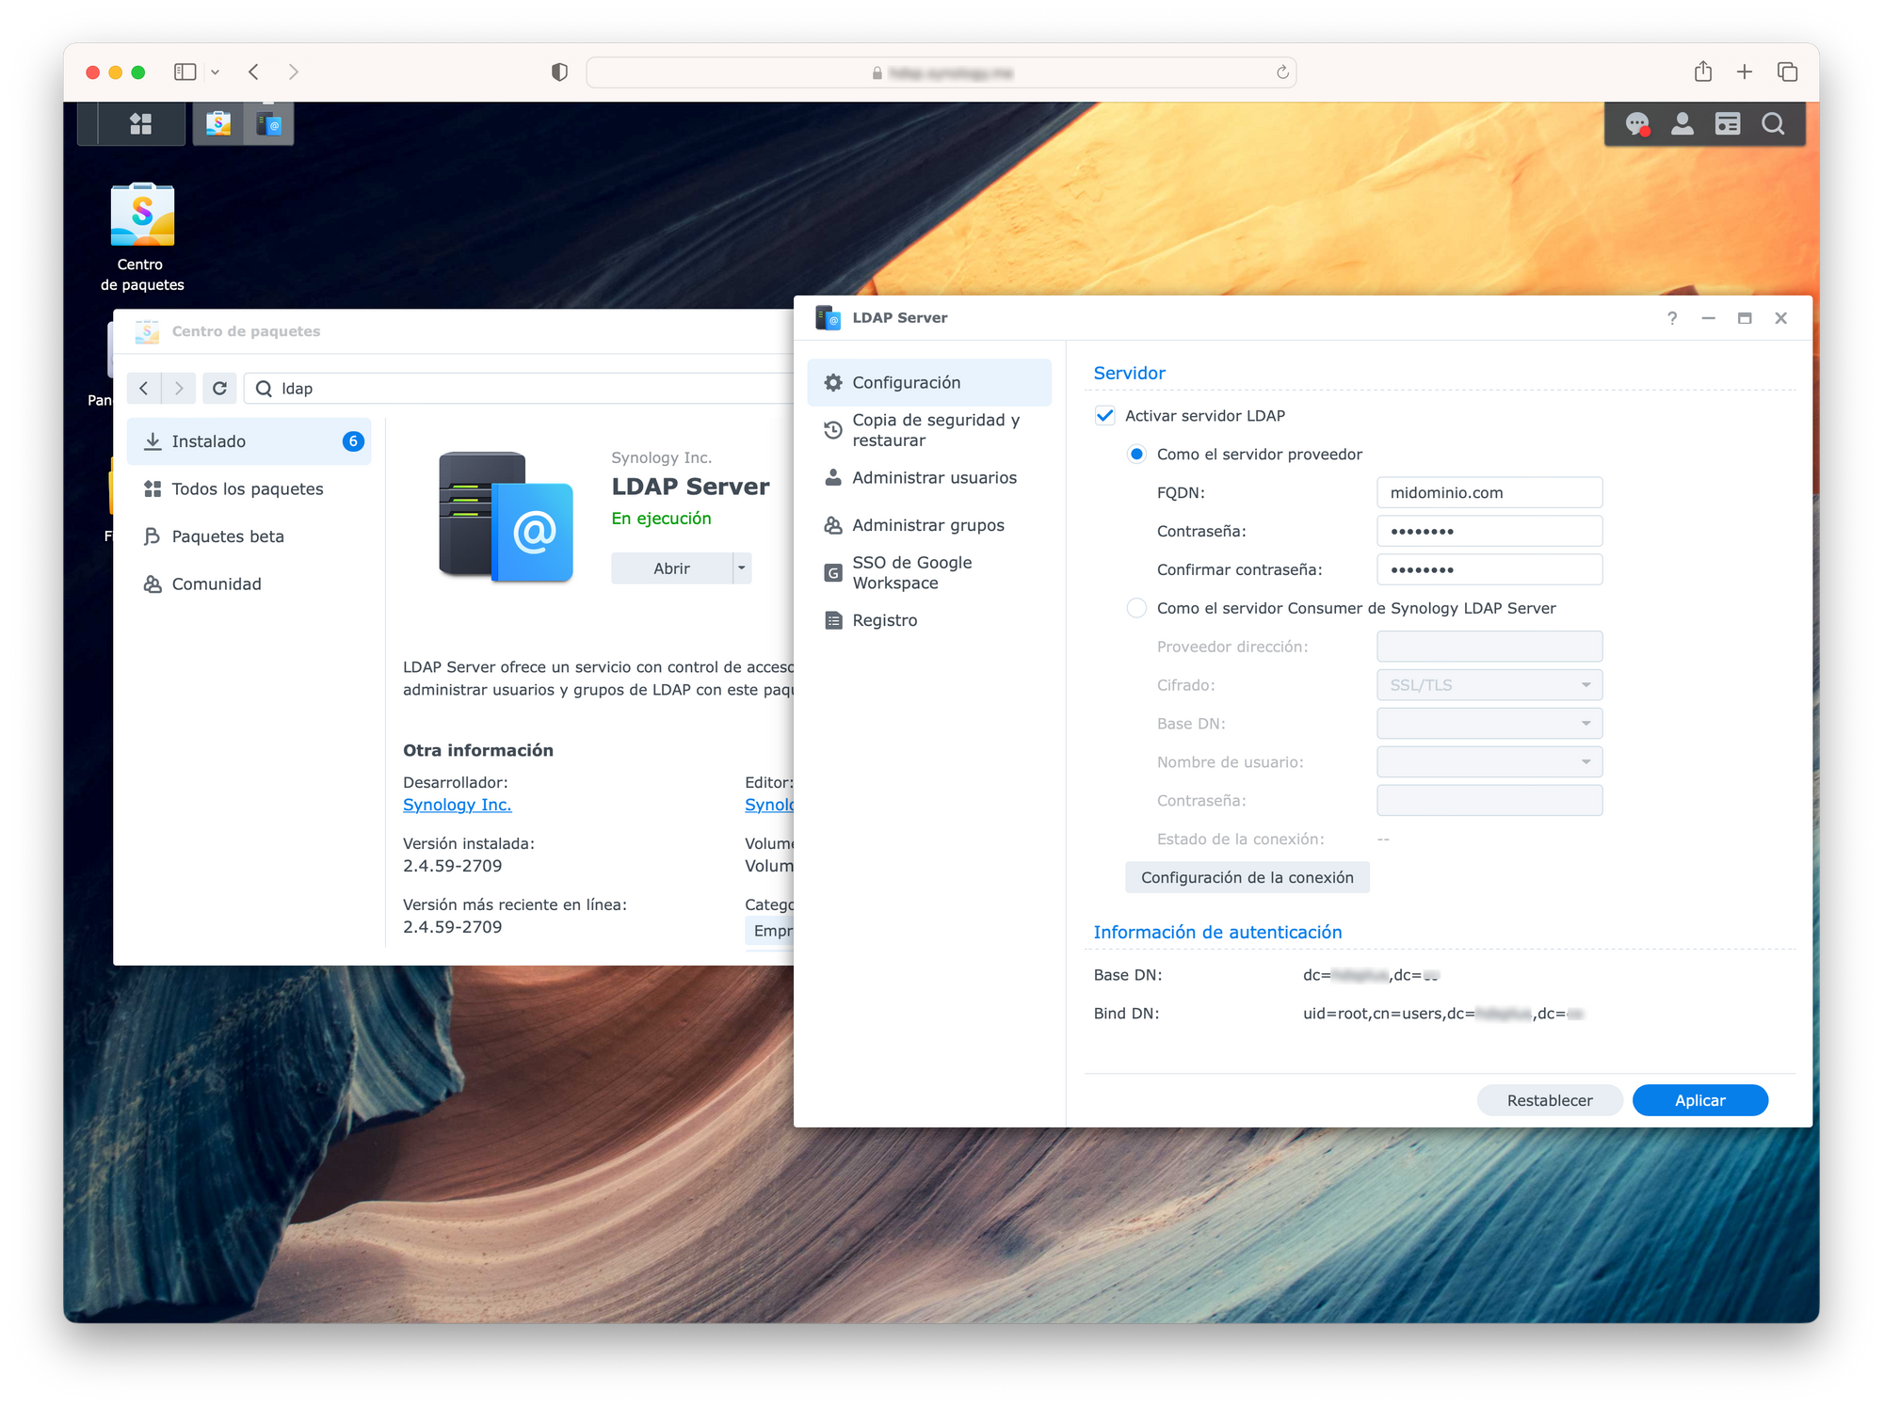1883x1407 pixels.
Task: Open the DSM widgets panel icon
Action: click(1728, 124)
